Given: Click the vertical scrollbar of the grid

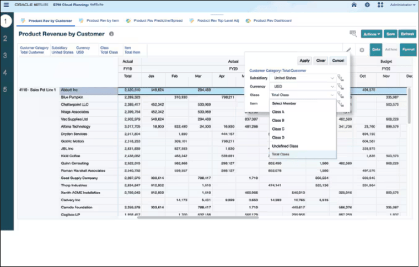Looking at the screenshot, I should click(409, 106).
